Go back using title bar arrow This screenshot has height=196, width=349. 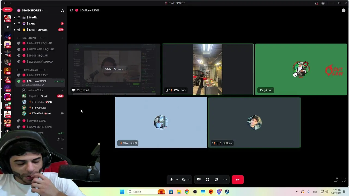point(5,3)
